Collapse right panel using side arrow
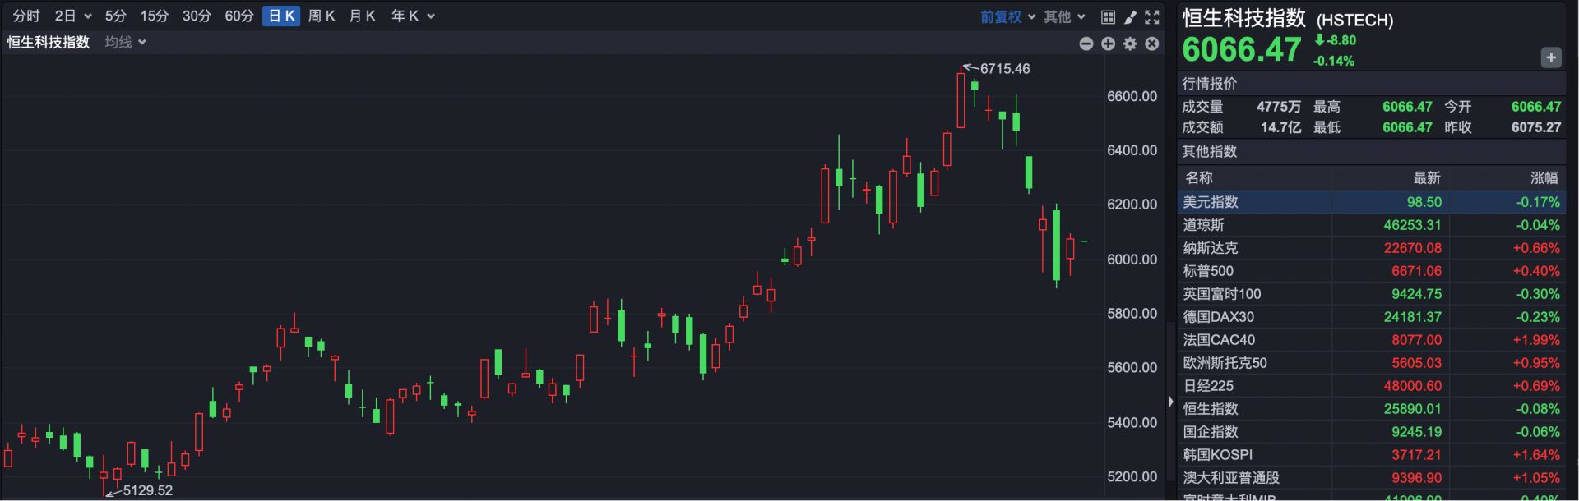The height and width of the screenshot is (501, 1579). point(1170,402)
